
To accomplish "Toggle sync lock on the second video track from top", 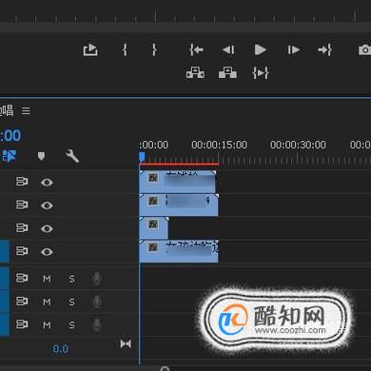I will pyautogui.click(x=22, y=205).
